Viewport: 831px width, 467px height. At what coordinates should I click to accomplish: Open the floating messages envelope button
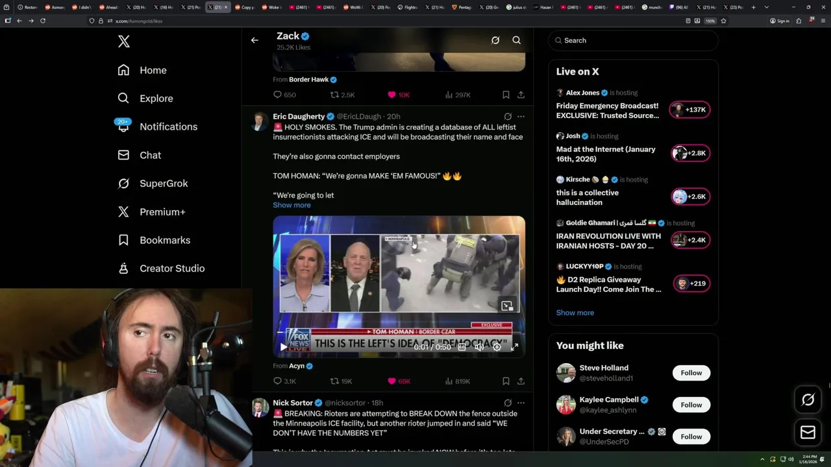808,432
